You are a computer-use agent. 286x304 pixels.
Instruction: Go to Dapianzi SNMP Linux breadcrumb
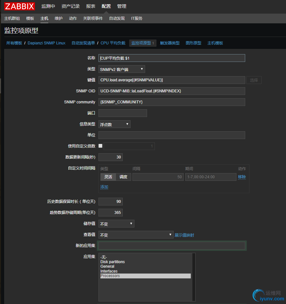tap(47, 43)
